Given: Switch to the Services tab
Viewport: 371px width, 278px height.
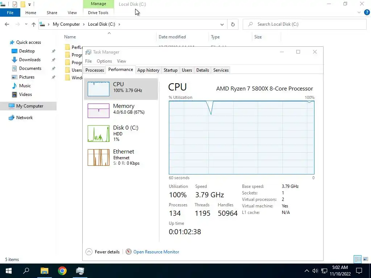Looking at the screenshot, I should click(x=221, y=70).
